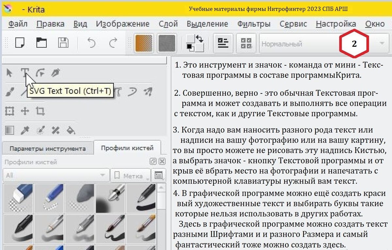Click the open file folder icon
Screen dimensions: 392x250
click(x=41, y=43)
